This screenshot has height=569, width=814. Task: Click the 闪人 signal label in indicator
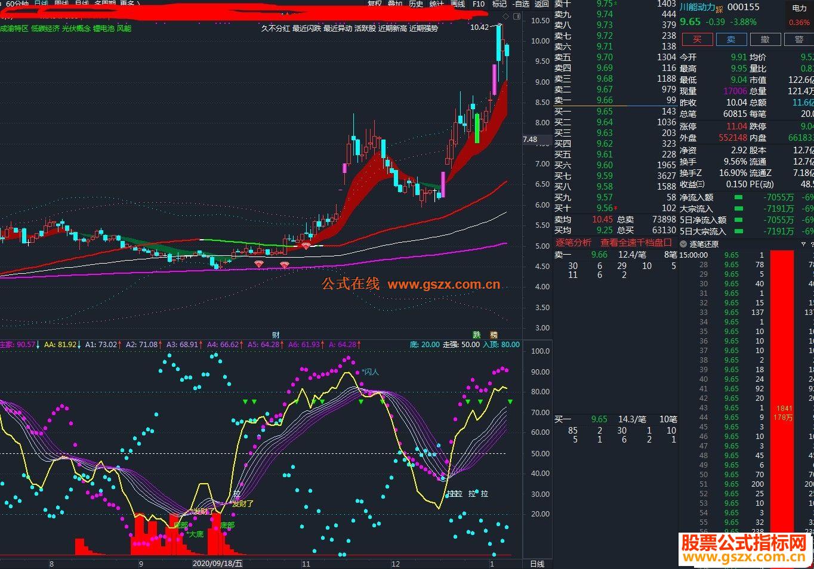tap(370, 372)
